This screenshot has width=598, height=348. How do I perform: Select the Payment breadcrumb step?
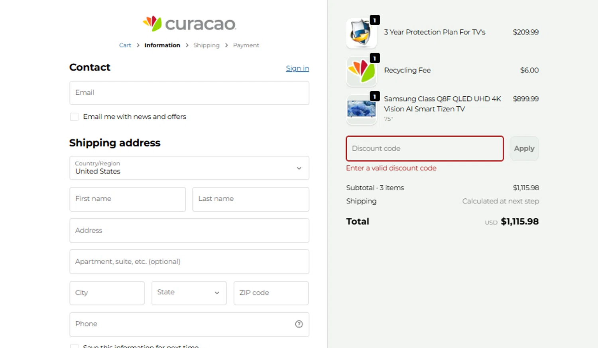(x=246, y=45)
